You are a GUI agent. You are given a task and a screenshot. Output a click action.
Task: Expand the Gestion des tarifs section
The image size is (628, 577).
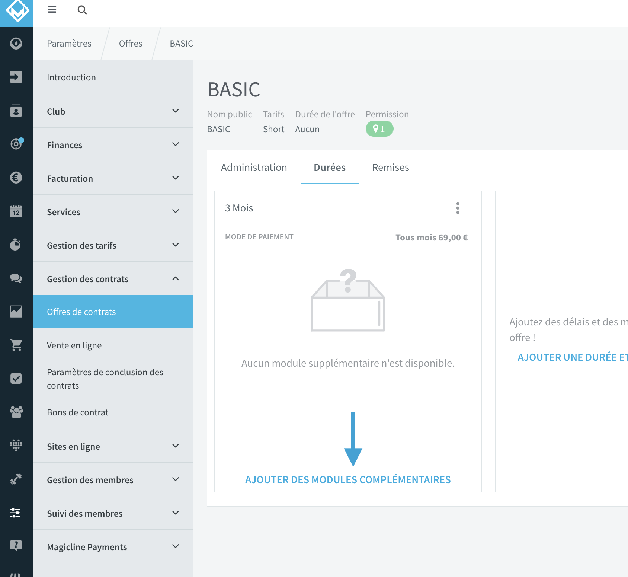click(x=113, y=245)
